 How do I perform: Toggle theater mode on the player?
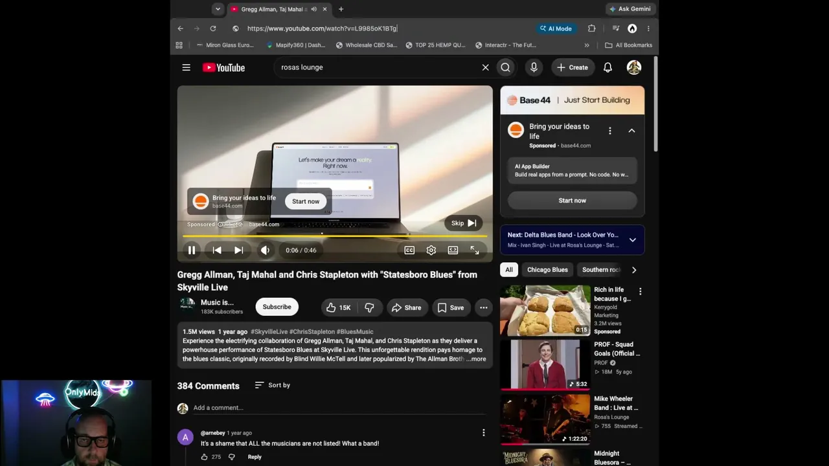453,250
